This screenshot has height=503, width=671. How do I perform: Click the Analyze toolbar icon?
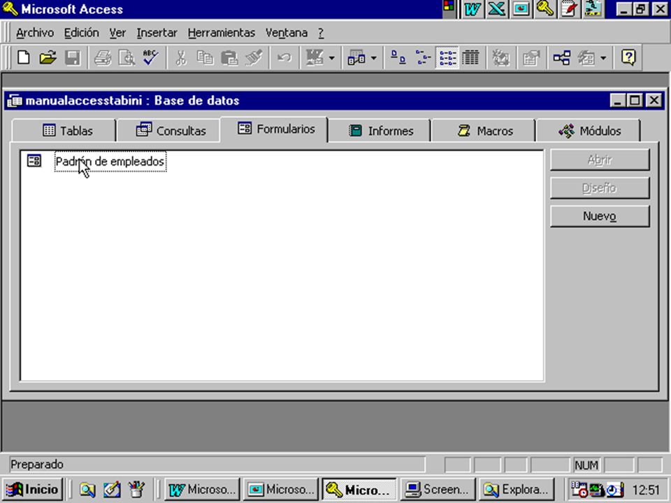click(x=356, y=57)
